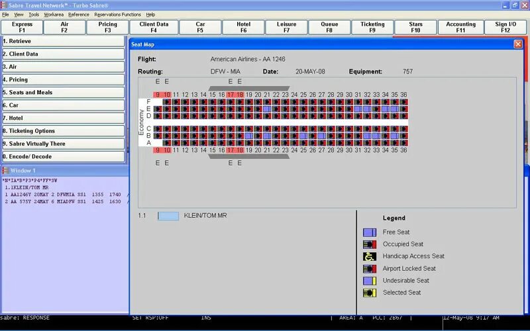Click the Client Data F4 button
The image size is (530, 331).
pos(154,27)
